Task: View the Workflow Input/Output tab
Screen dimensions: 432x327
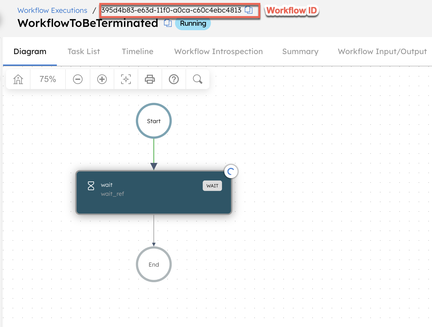Action: 382,51
